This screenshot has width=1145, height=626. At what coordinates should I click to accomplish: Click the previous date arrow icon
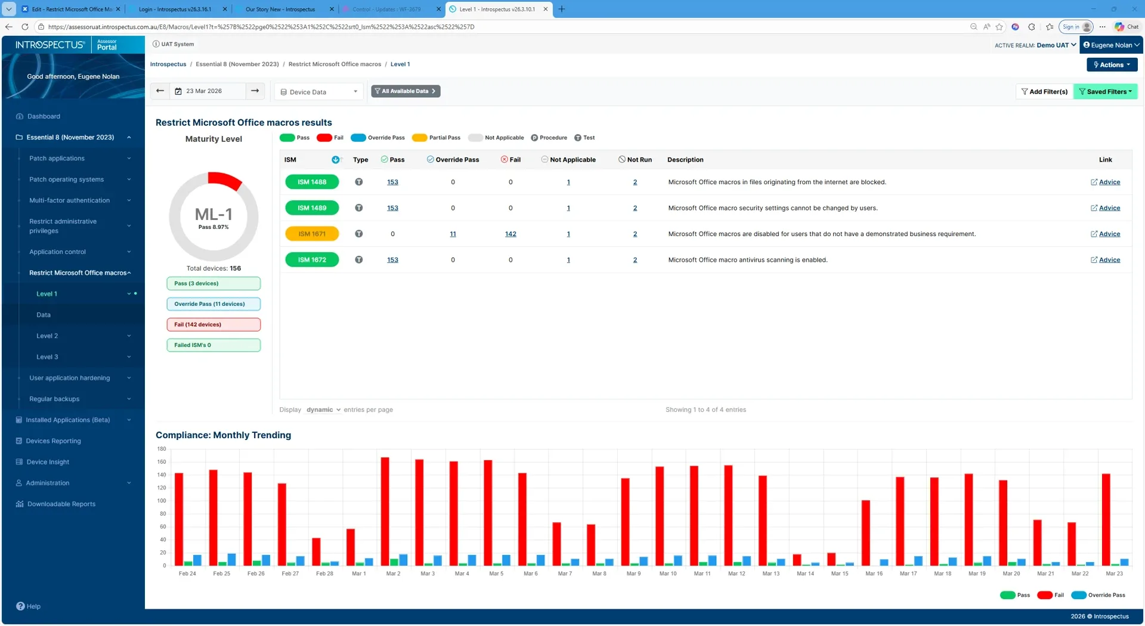(160, 91)
